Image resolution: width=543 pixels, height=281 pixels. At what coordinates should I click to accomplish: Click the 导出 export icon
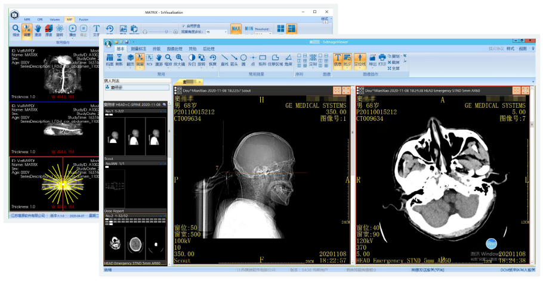[372, 60]
